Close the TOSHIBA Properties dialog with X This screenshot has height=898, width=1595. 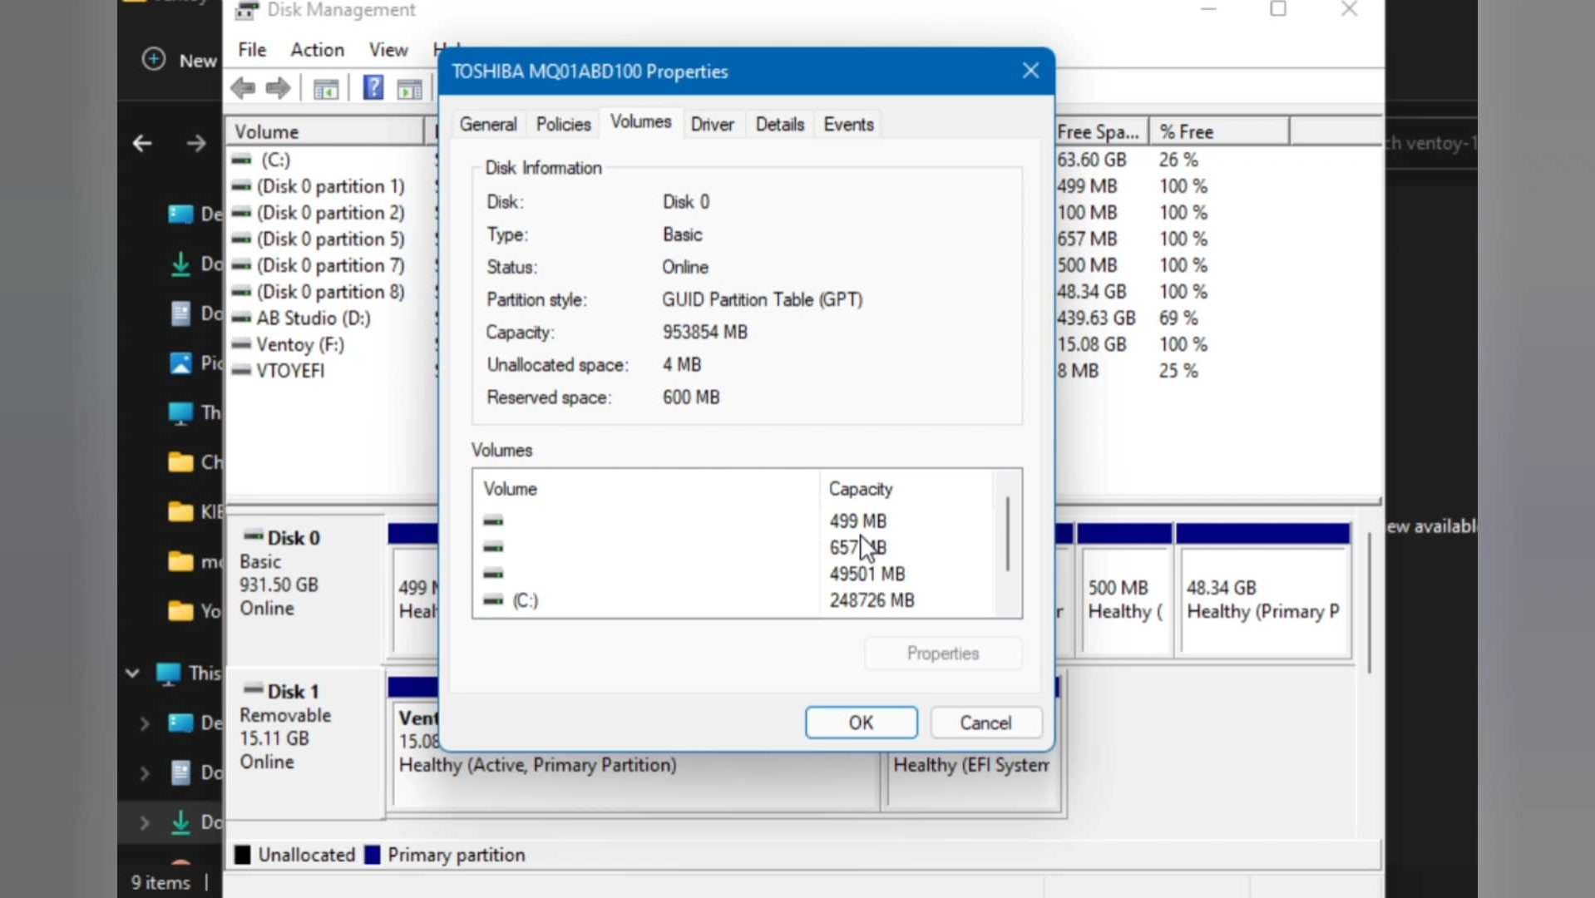tap(1030, 71)
